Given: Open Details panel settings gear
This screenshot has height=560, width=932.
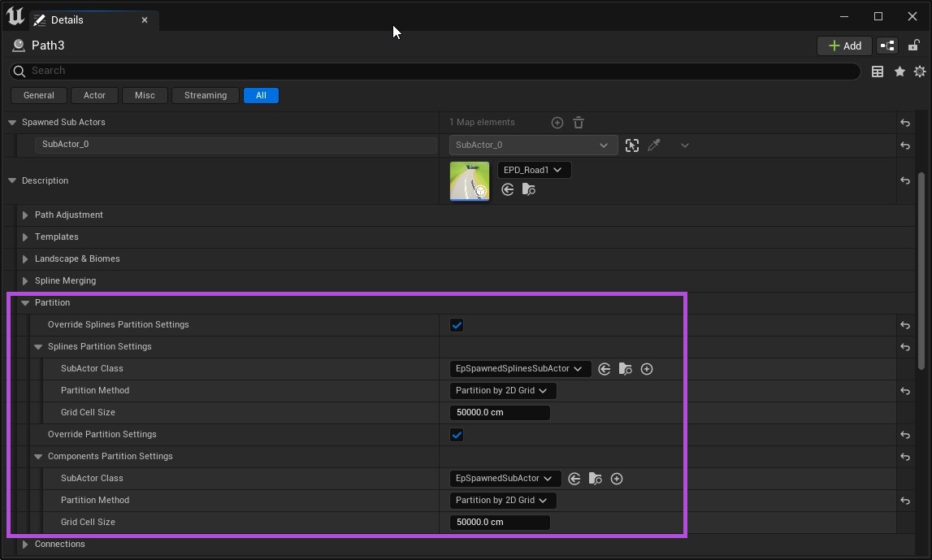Looking at the screenshot, I should click(920, 72).
